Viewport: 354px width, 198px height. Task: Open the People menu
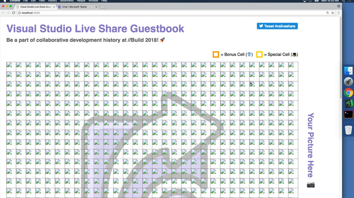[81, 1]
